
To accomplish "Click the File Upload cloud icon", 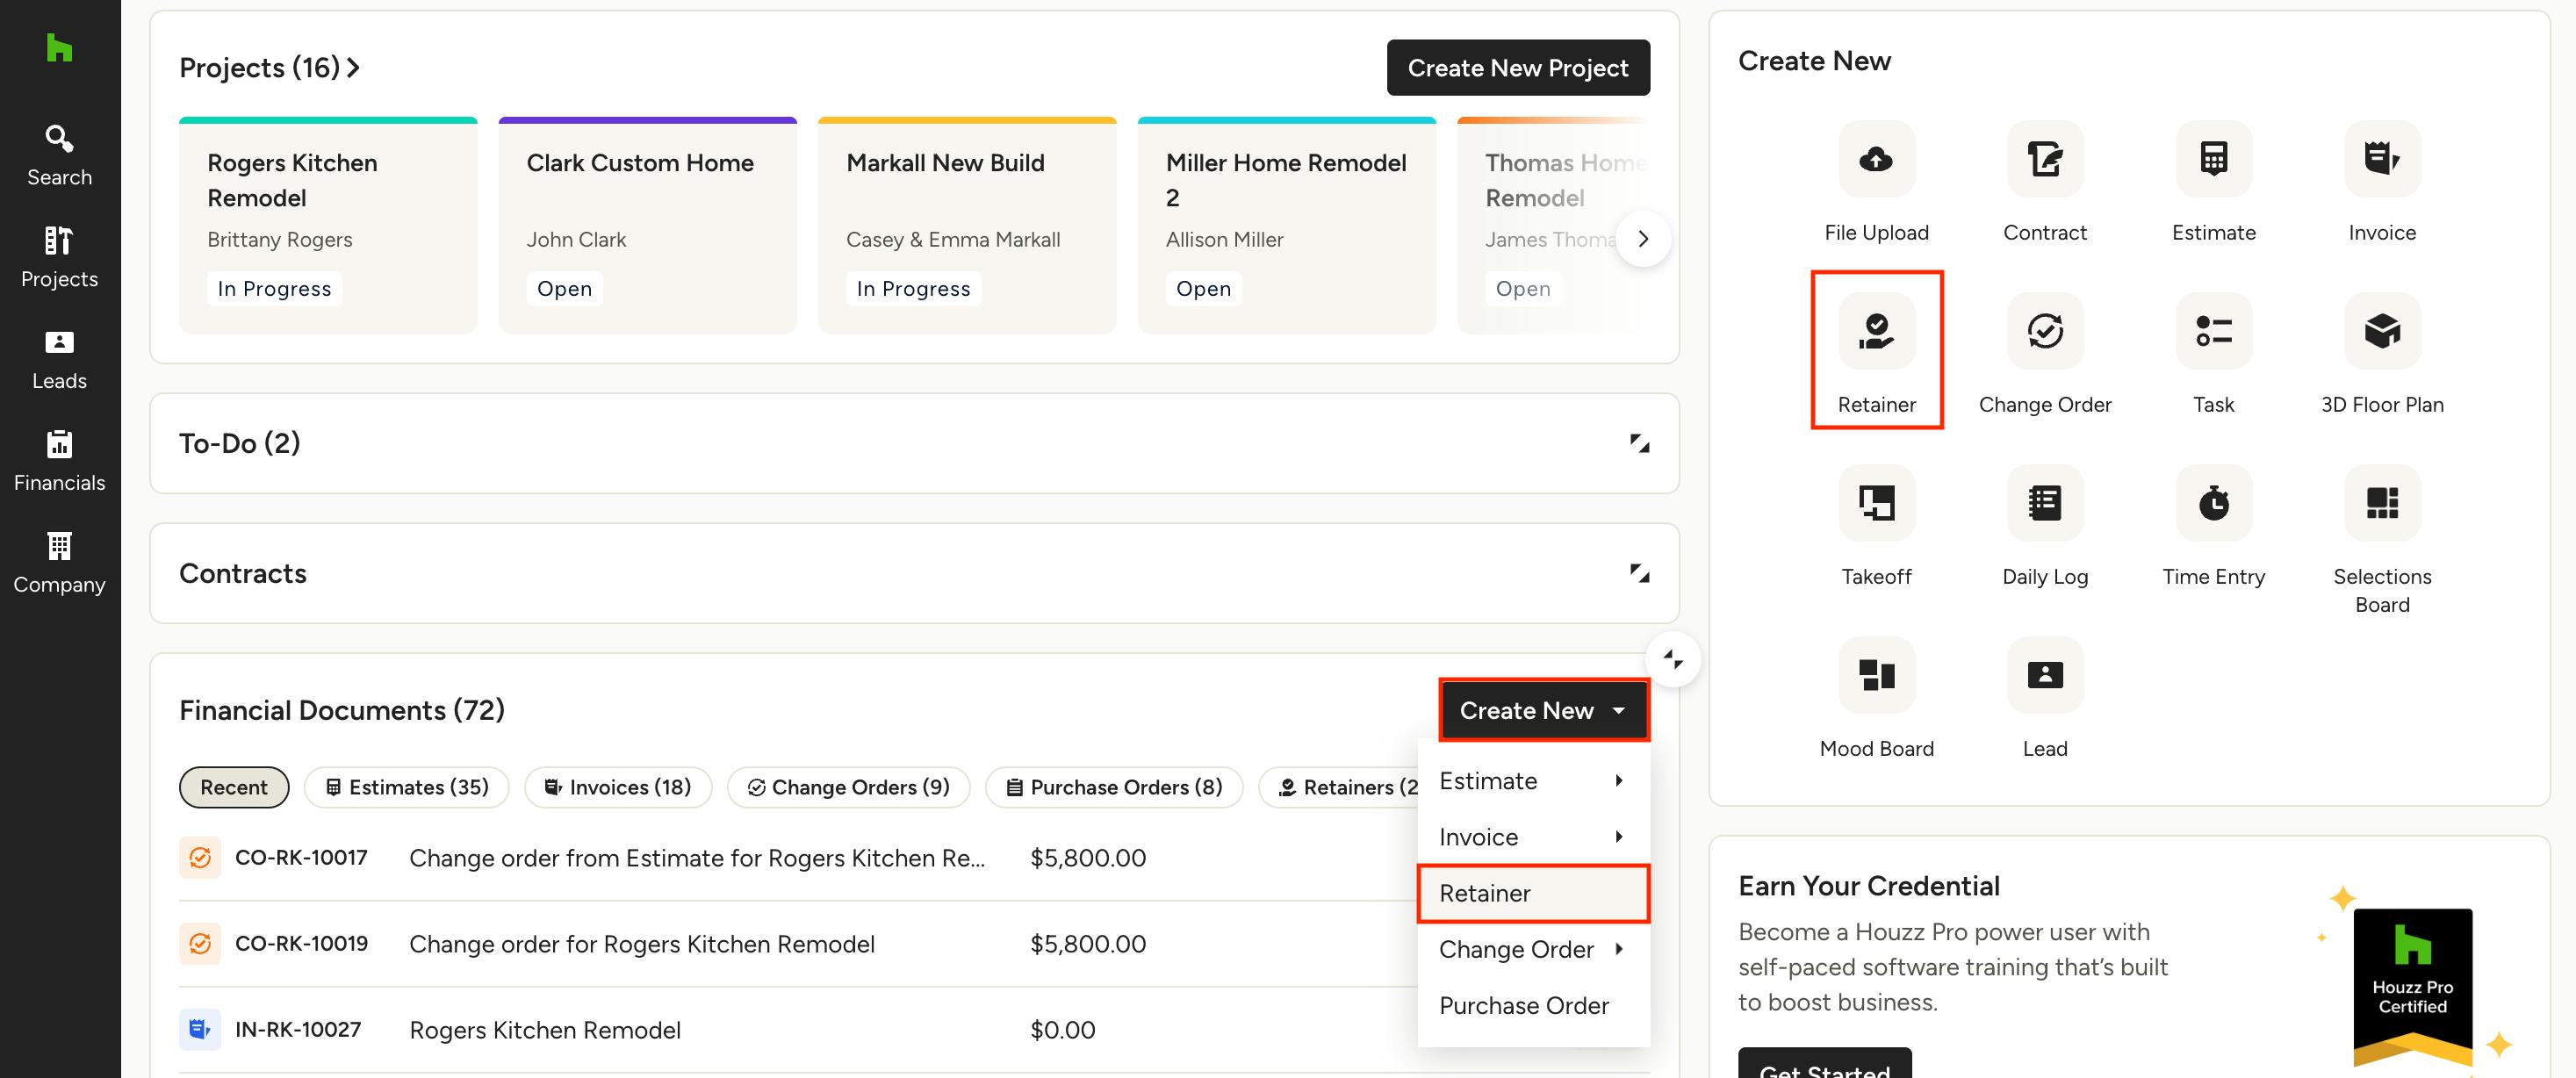I will coord(1876,159).
